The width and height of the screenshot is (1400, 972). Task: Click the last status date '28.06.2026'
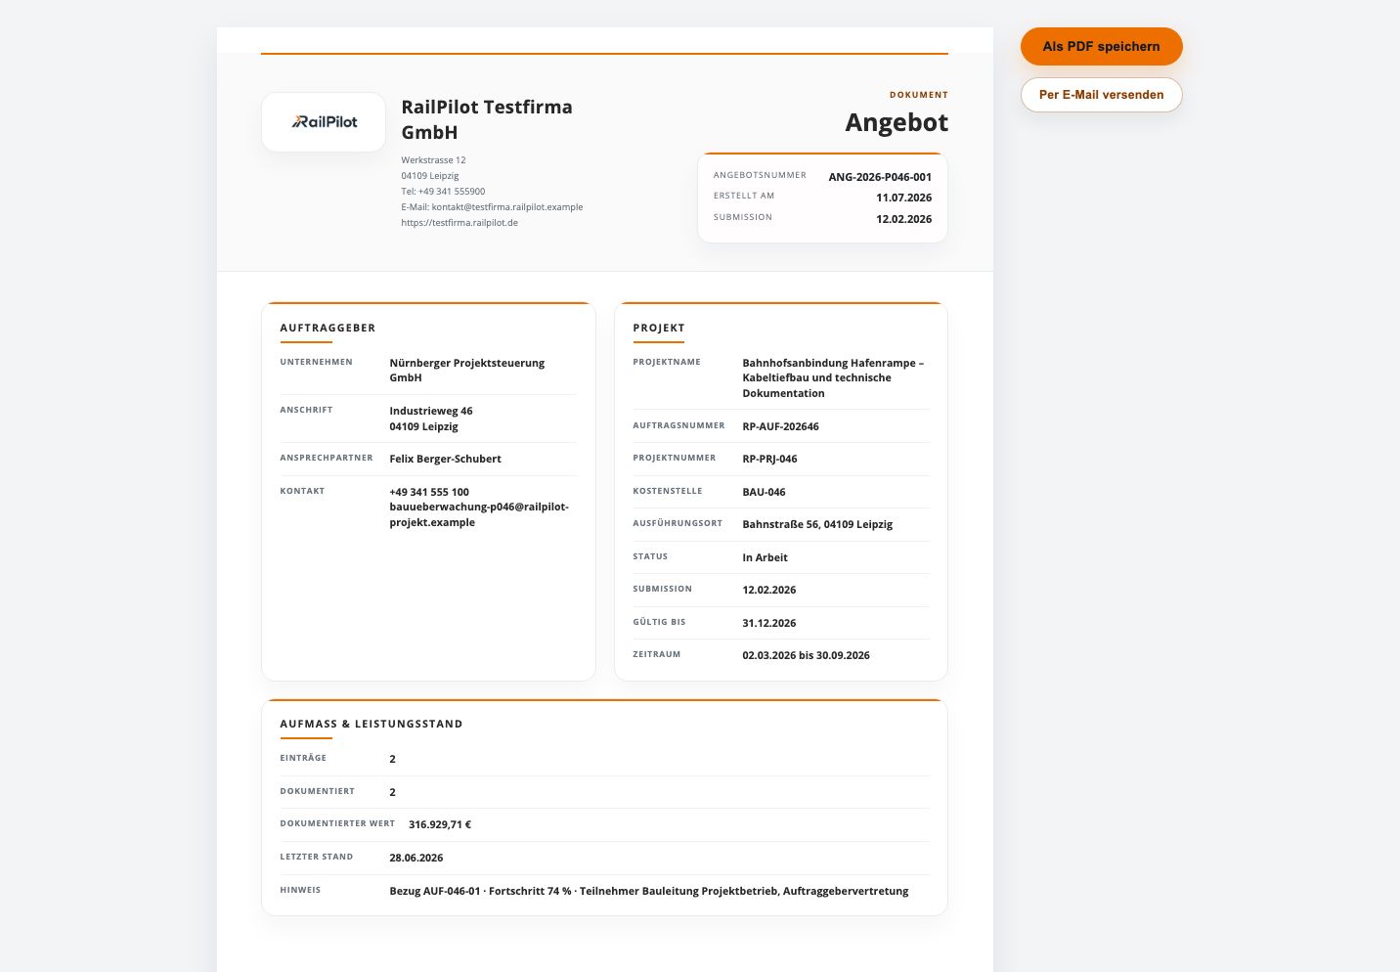click(x=416, y=858)
